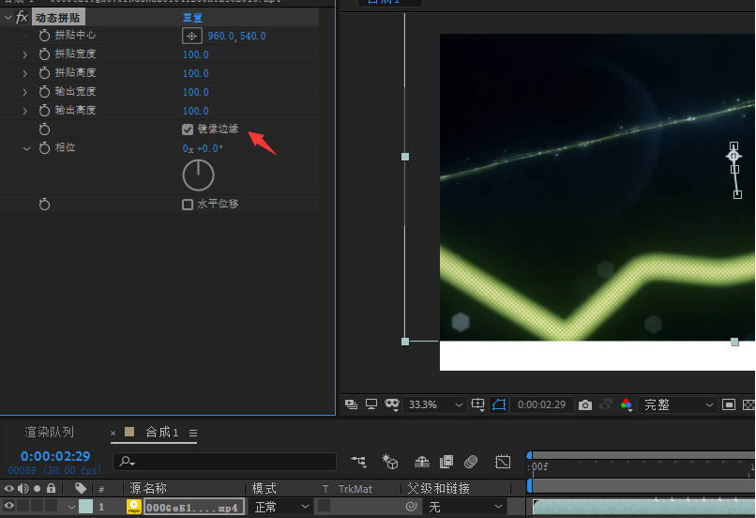756x518 pixels.
Task: Click the 拼贴中心 crosshair position picker
Action: pos(191,36)
